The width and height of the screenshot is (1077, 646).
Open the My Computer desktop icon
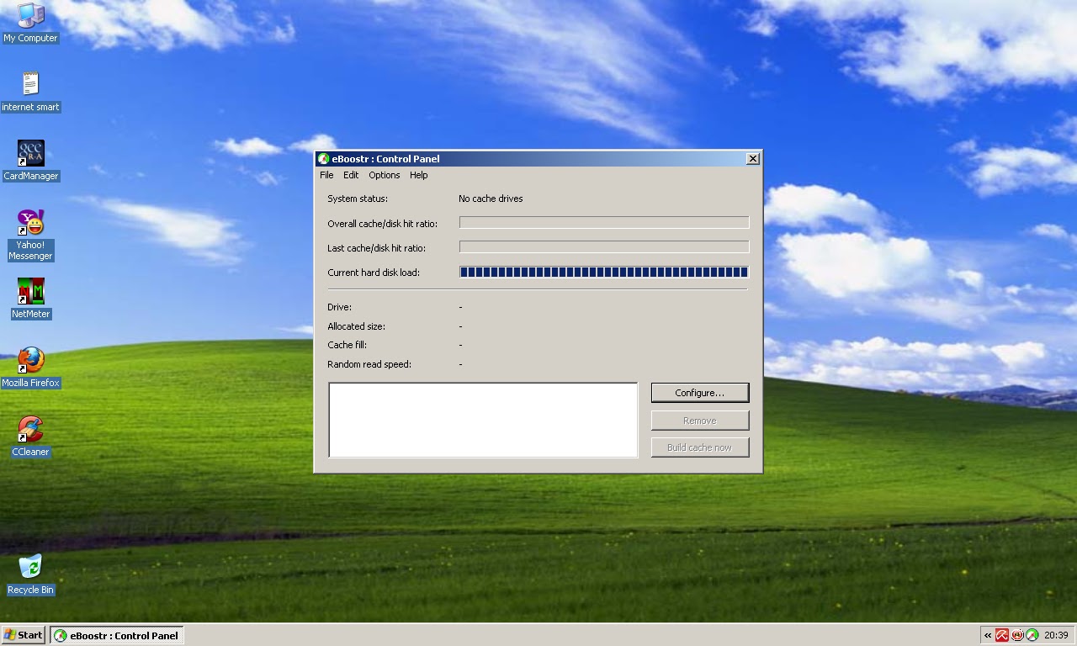[x=30, y=22]
